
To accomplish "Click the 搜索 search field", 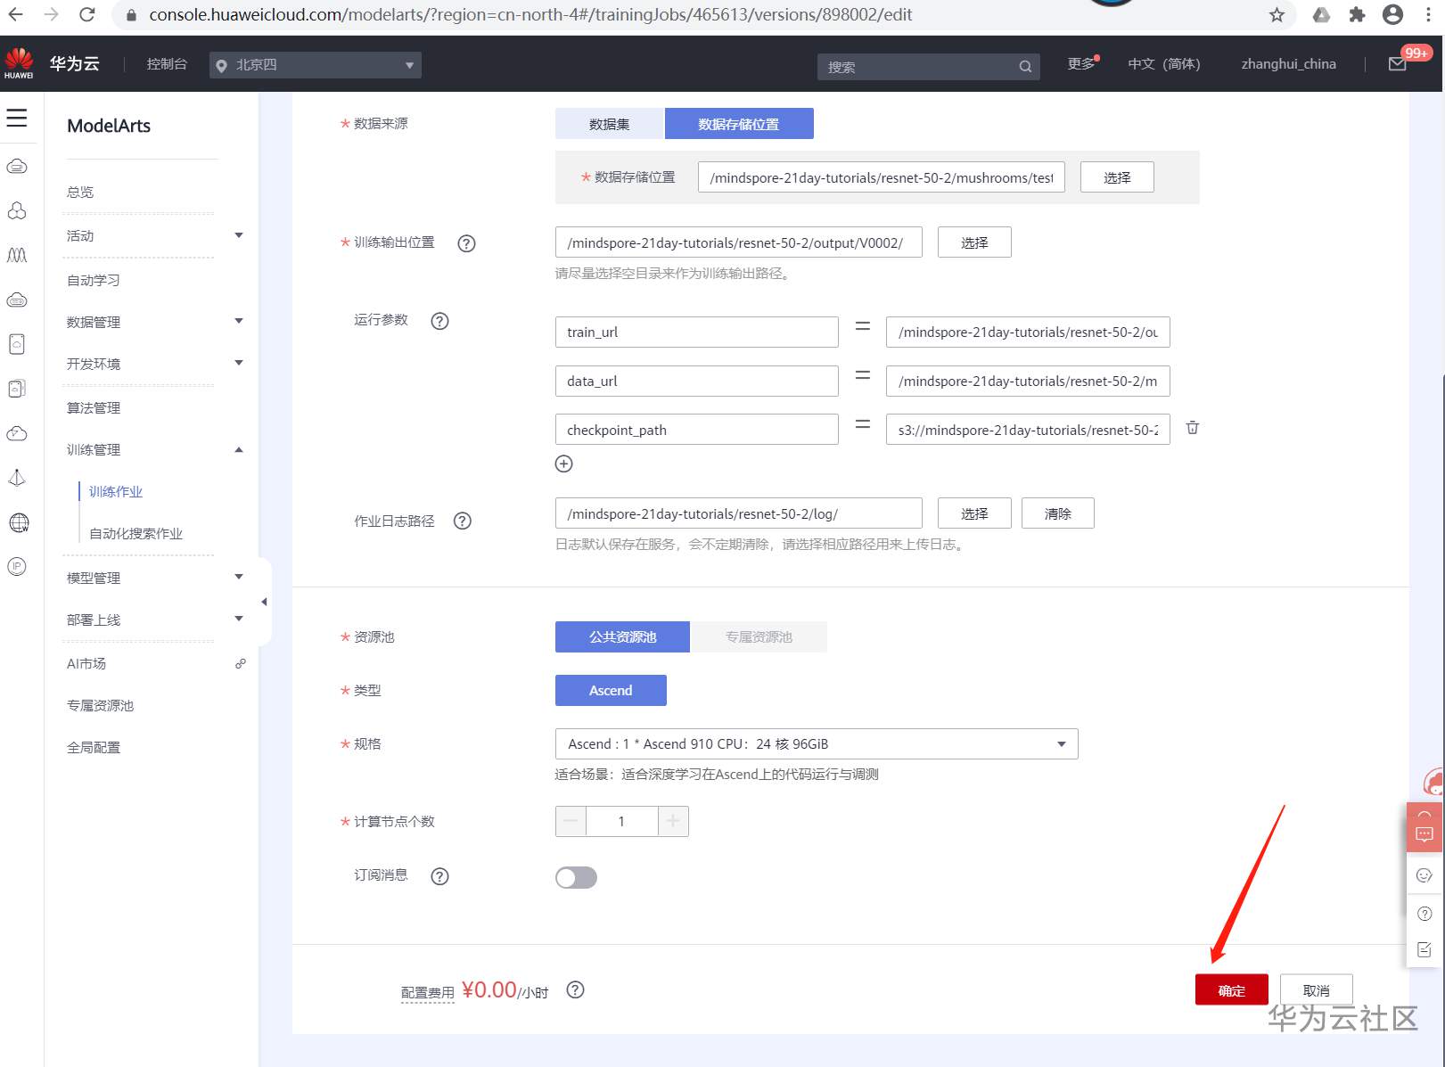I will coord(928,67).
